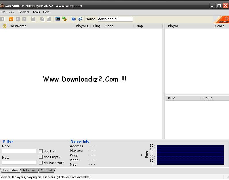Open the Servers menu
The height and width of the screenshot is (180, 229).
tap(24, 12)
